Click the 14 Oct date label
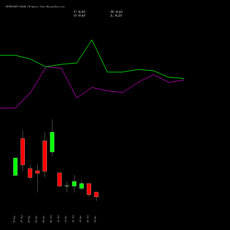The height and width of the screenshot is (230, 230). coord(73,219)
